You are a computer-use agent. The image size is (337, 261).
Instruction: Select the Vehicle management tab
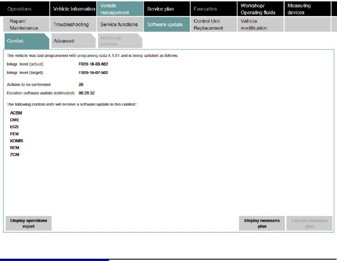pyautogui.click(x=120, y=9)
